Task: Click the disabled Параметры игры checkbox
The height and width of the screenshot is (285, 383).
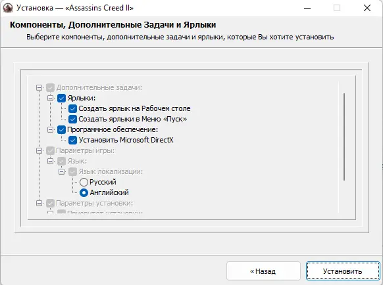Action: coord(50,150)
